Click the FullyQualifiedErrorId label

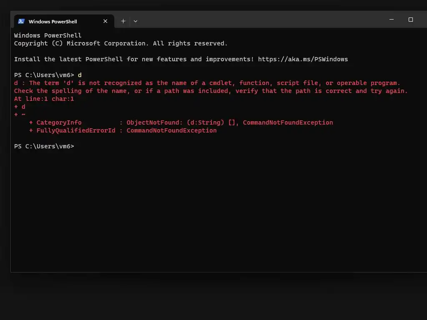click(x=76, y=130)
